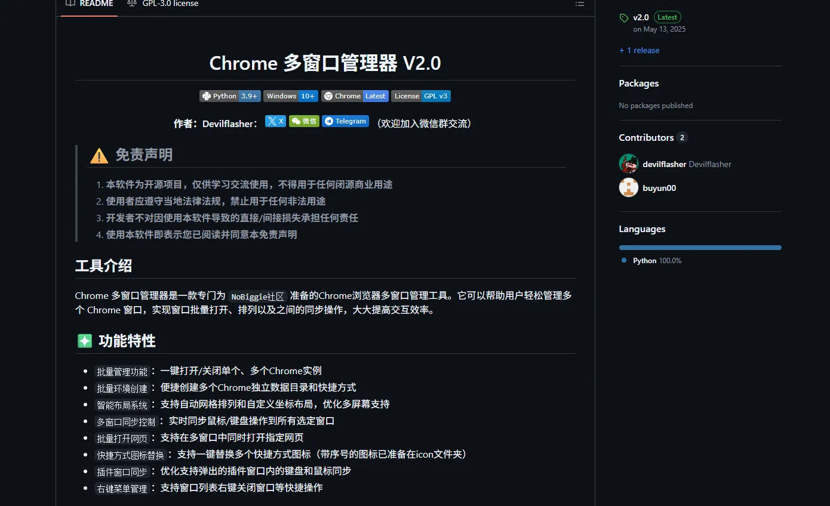This screenshot has width=830, height=506.
Task: Click devilflasher's avatar image
Action: tap(628, 163)
